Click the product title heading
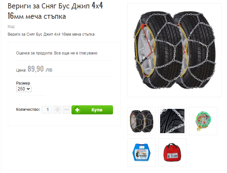Viewport: 227px width, 173px height. (55, 11)
